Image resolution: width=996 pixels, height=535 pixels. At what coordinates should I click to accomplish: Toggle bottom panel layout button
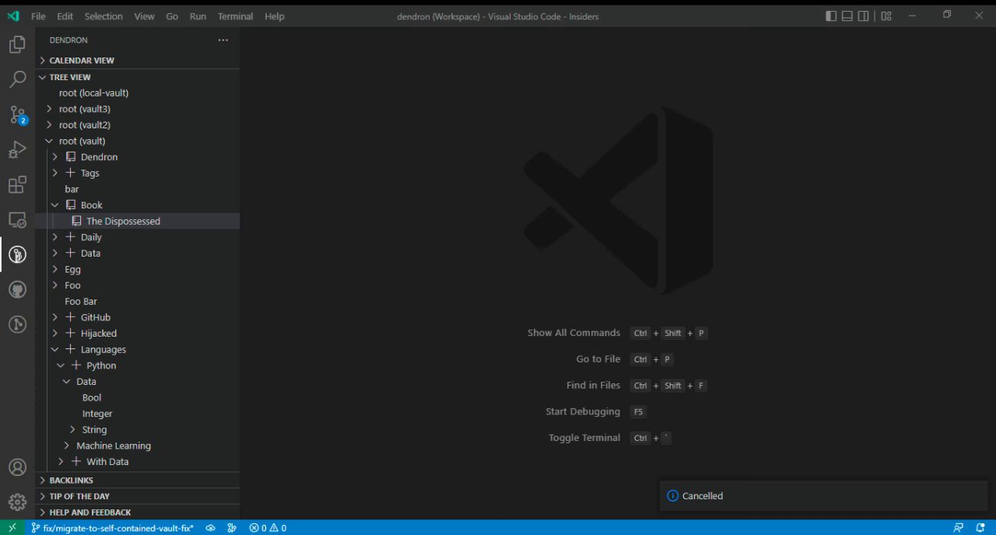[847, 16]
